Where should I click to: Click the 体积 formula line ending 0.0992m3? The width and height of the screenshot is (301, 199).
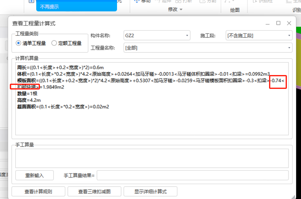[143, 74]
